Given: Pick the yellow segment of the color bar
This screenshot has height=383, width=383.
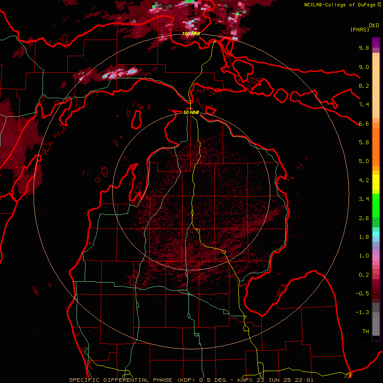Looking at the screenshot, I should pos(376,182).
